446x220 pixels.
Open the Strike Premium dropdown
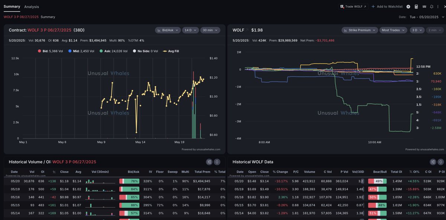[360, 30]
